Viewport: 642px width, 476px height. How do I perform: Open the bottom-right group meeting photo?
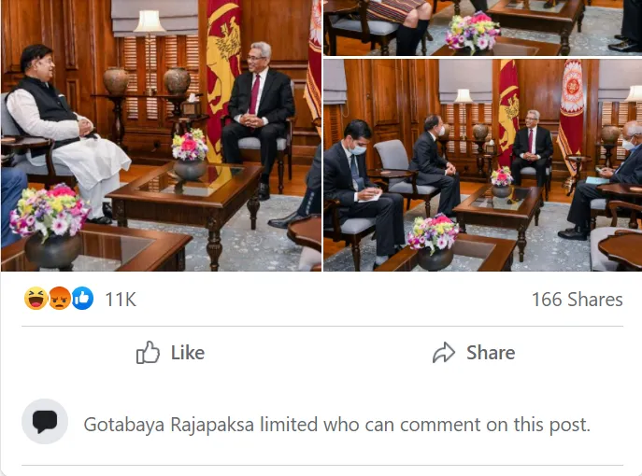[483, 165]
